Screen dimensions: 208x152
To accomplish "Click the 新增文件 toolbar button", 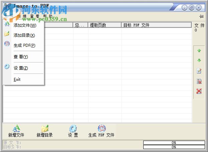I will [16, 131].
